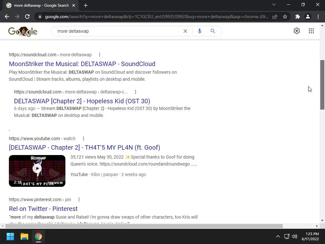View site info via the padlock icon
325x244 pixels.
40,17
